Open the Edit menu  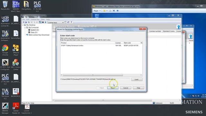pos(28,19)
